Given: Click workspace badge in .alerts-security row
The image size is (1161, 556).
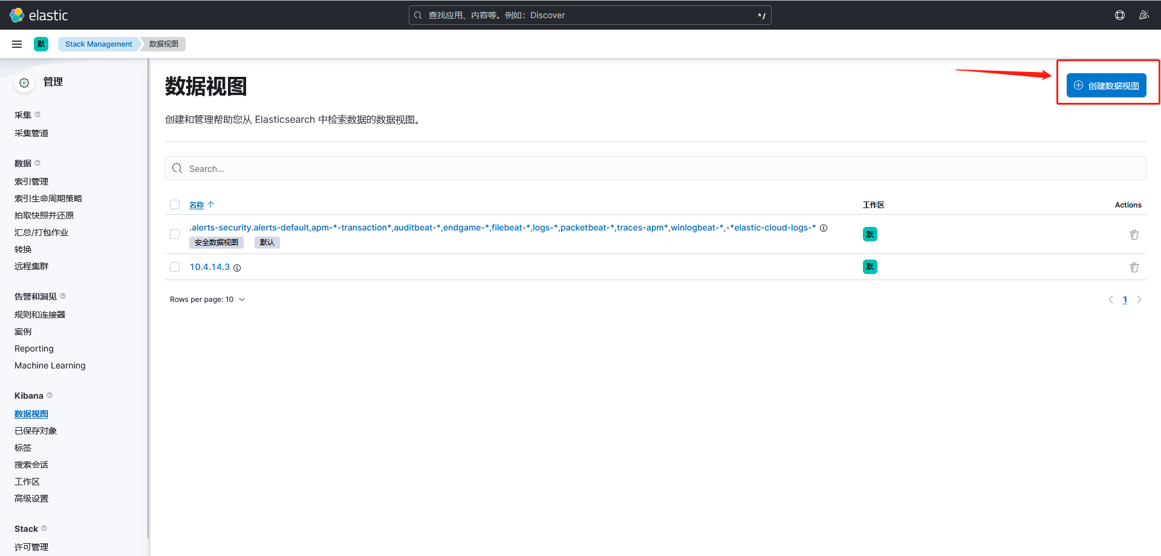Looking at the screenshot, I should [870, 234].
